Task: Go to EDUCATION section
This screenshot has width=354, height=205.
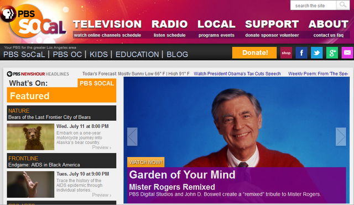Action: click(x=137, y=55)
